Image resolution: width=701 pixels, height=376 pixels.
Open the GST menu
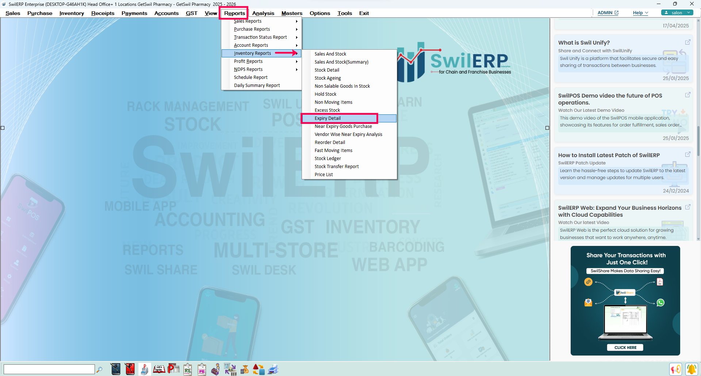[x=191, y=13]
